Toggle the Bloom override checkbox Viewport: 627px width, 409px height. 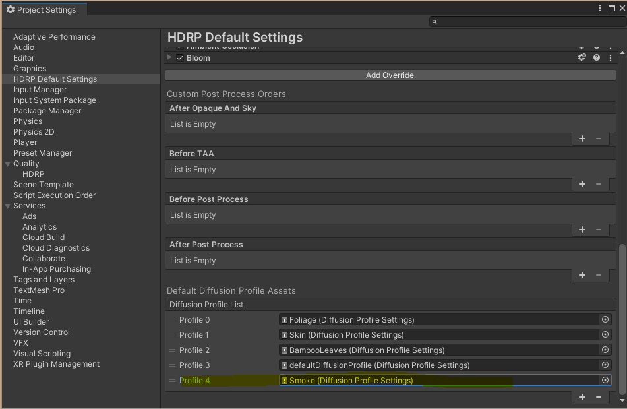180,58
